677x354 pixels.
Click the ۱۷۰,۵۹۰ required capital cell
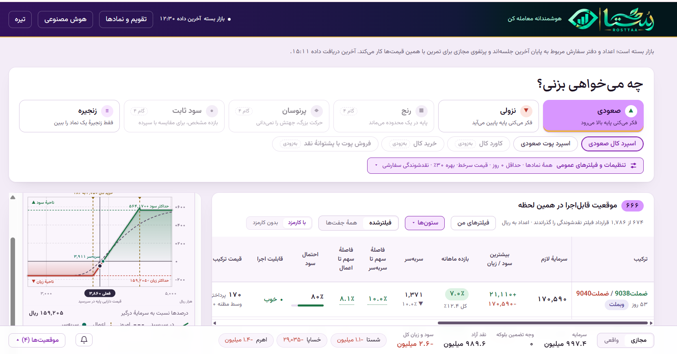point(552,299)
